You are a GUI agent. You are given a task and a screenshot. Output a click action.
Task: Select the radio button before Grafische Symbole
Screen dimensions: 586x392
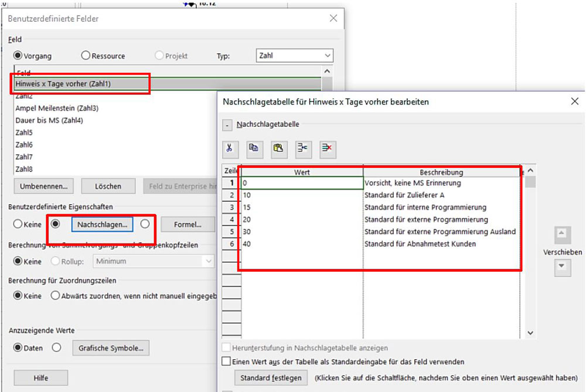pos(56,347)
